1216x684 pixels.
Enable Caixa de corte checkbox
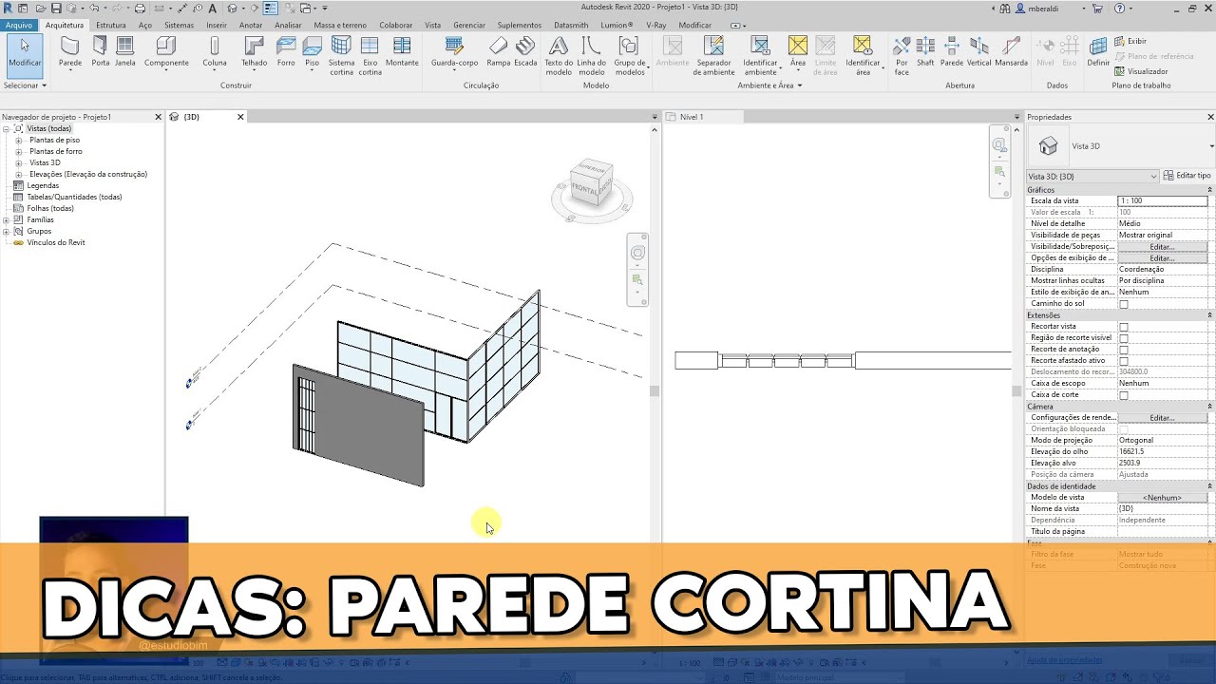1124,395
